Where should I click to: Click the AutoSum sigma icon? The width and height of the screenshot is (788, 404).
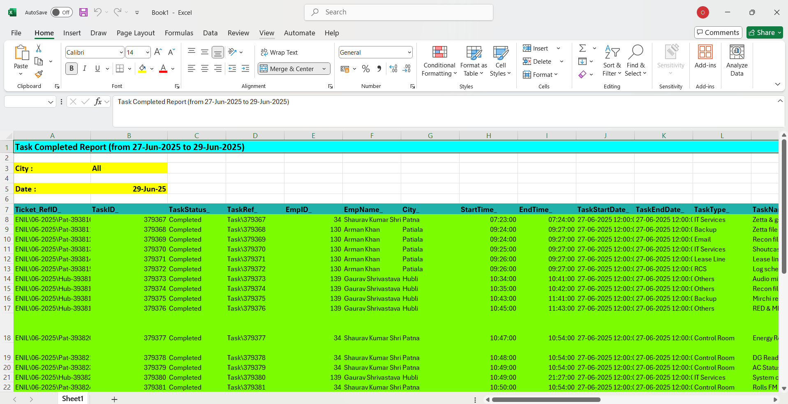(582, 48)
